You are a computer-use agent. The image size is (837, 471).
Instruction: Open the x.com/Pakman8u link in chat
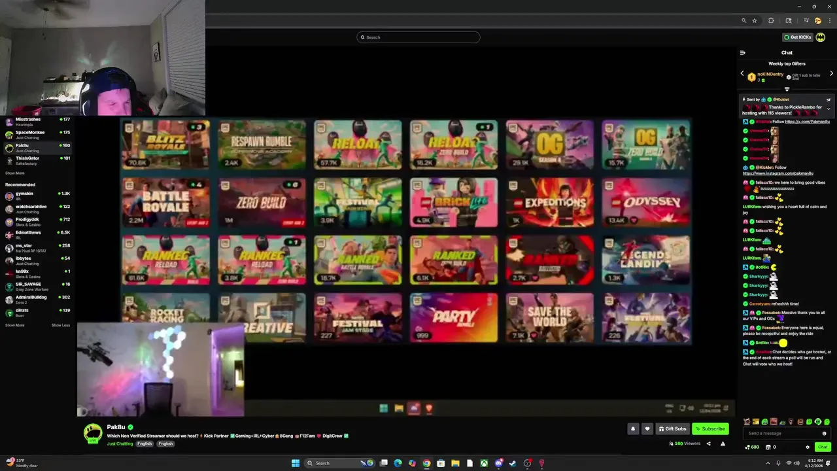(x=807, y=122)
